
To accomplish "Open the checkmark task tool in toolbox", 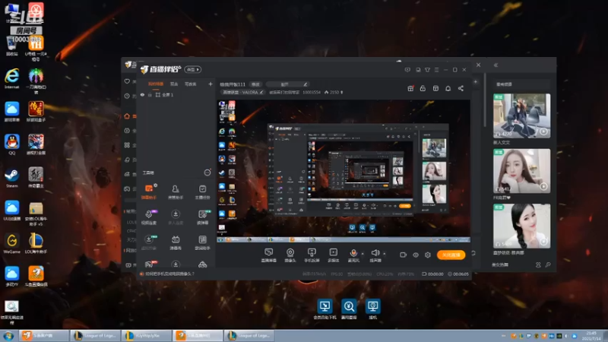I will click(202, 192).
